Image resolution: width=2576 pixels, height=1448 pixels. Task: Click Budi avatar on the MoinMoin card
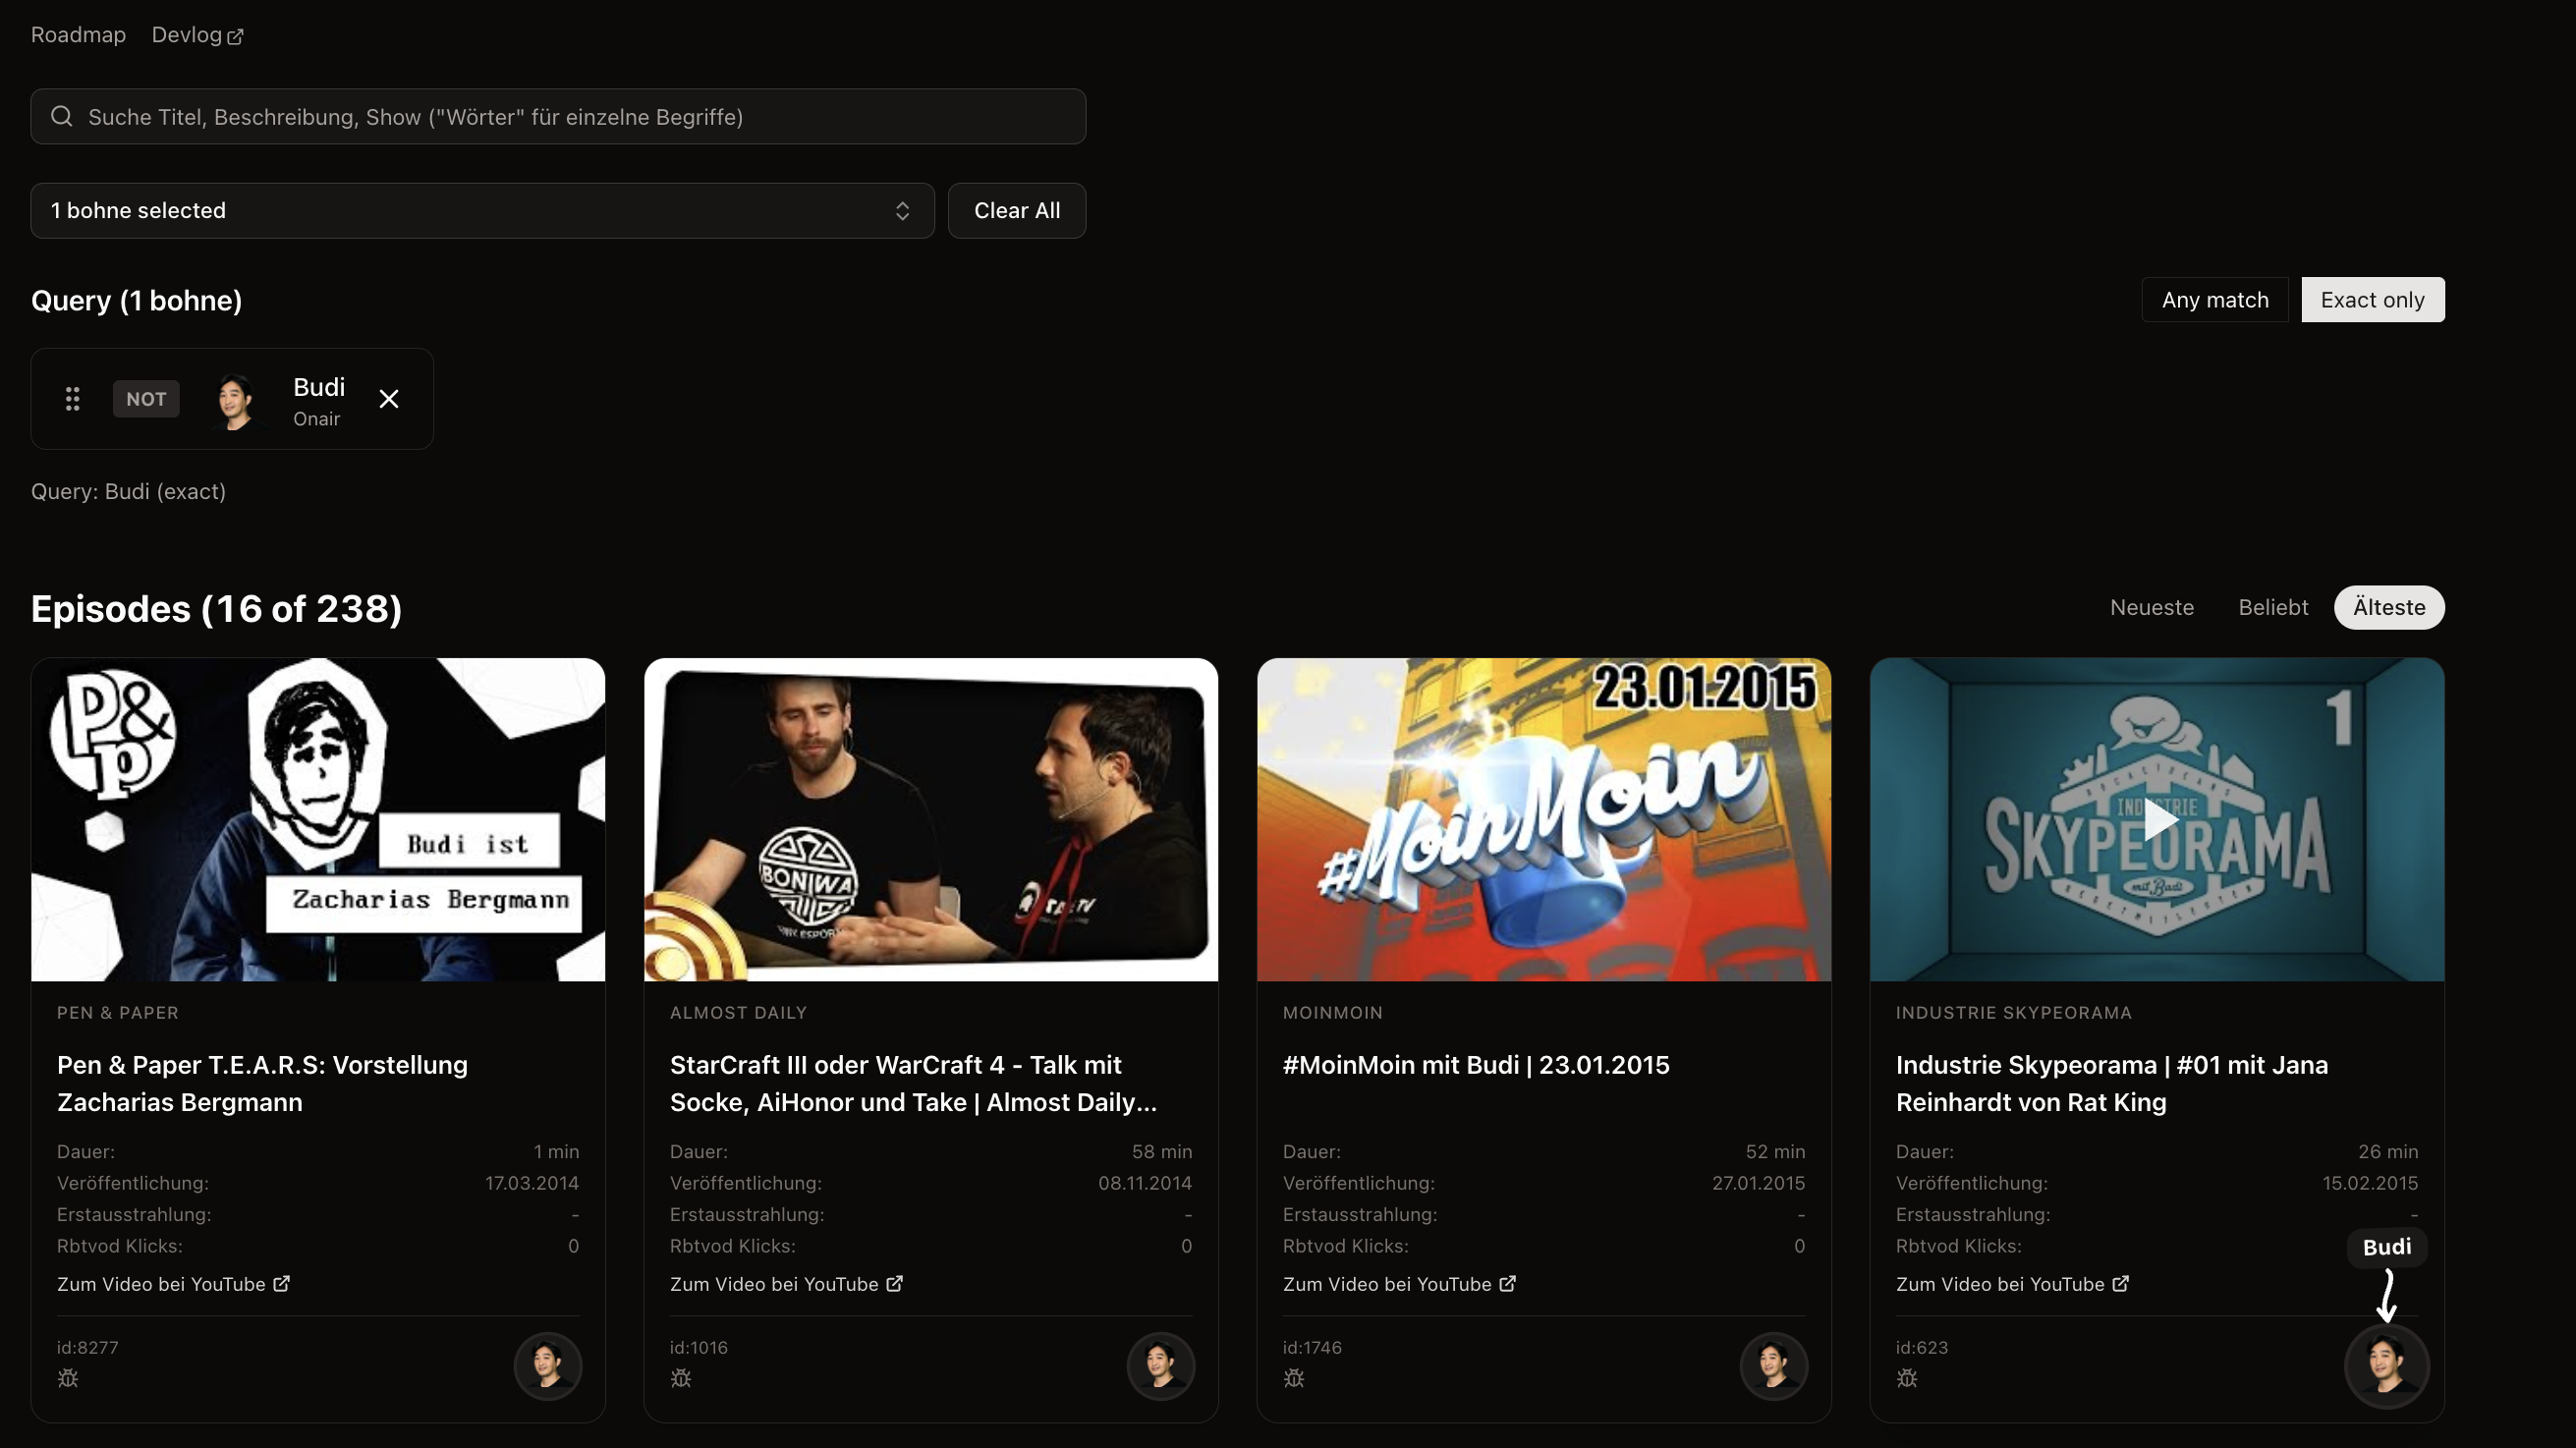tap(1773, 1365)
